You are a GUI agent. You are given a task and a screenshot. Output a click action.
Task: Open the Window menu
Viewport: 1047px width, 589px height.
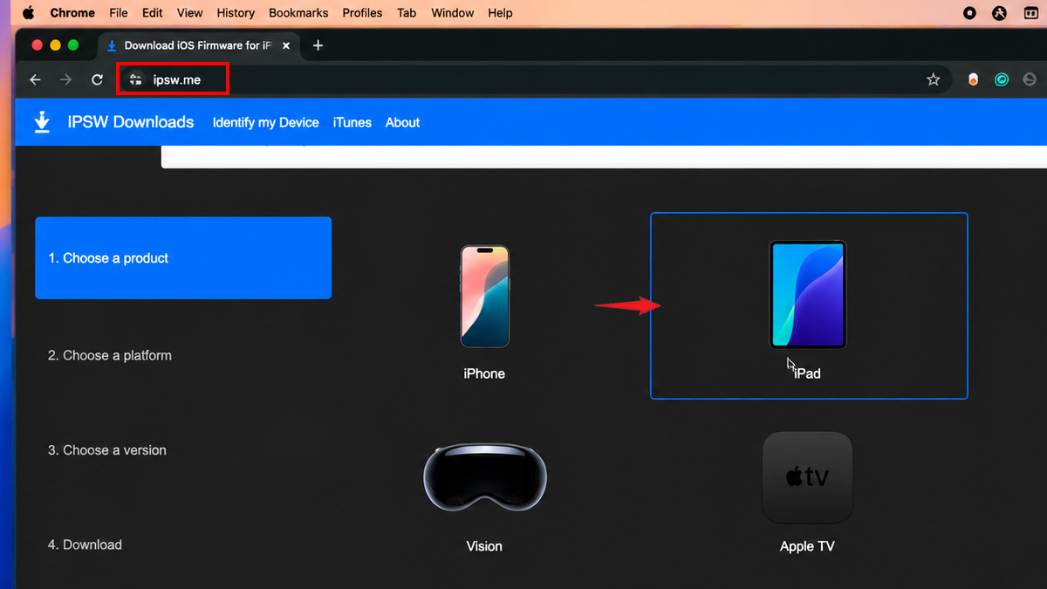click(453, 13)
